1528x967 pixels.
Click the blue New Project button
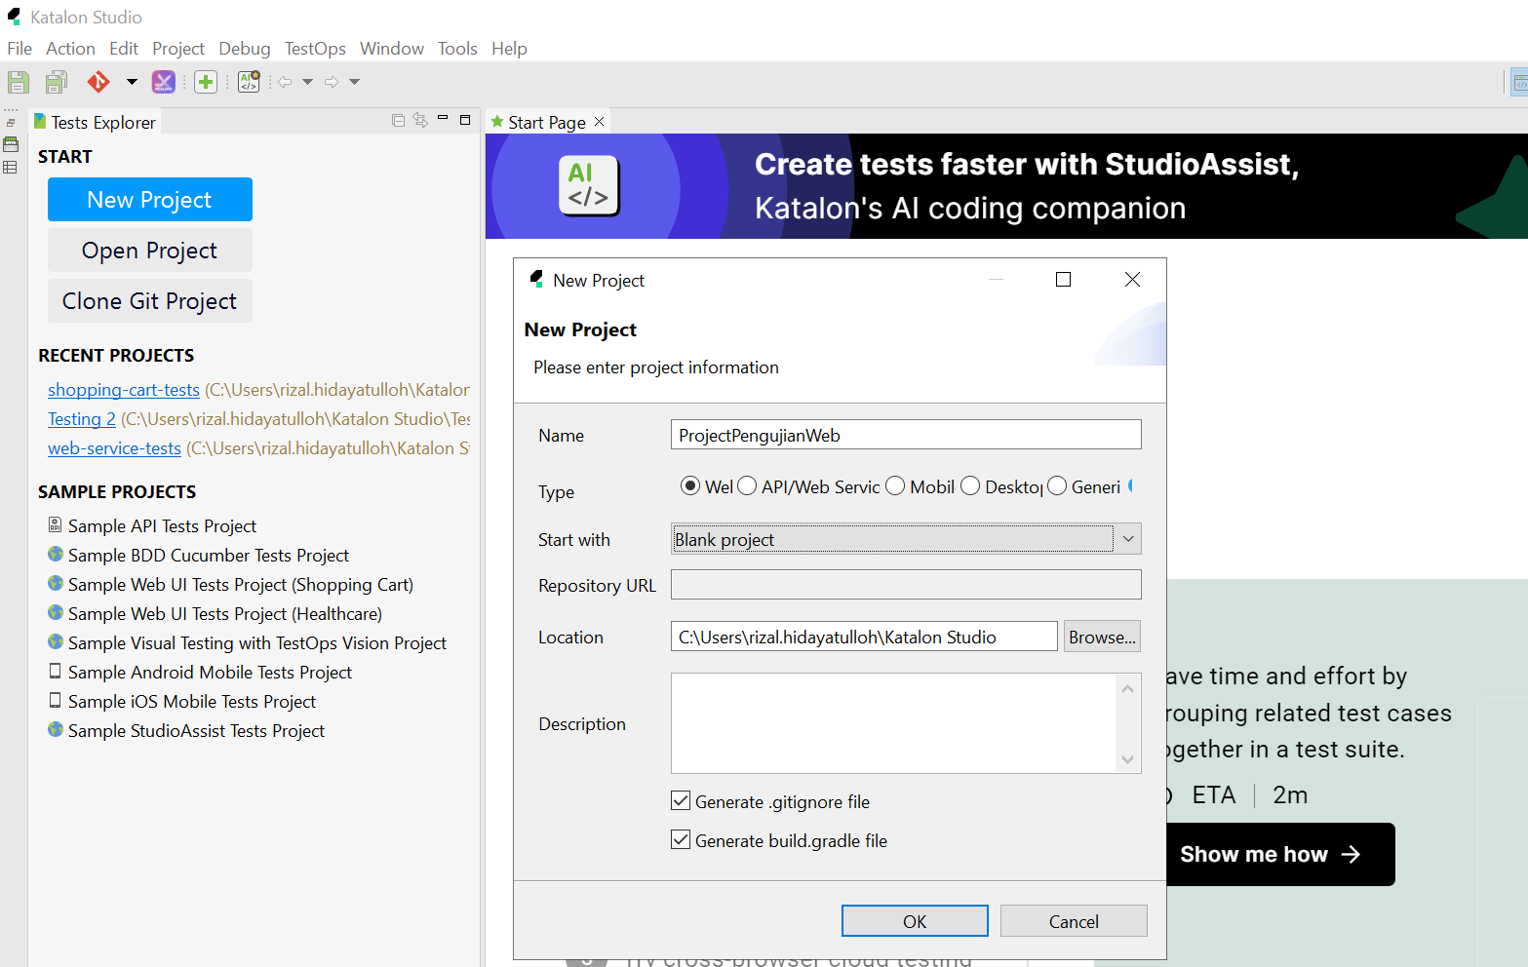150,200
